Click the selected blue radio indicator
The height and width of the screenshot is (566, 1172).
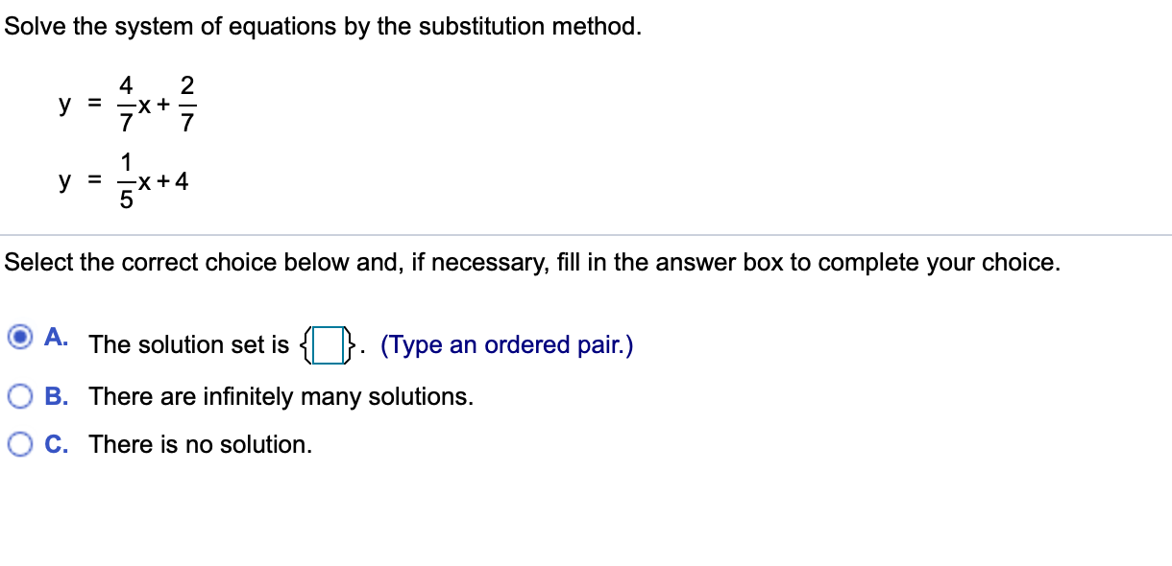pyautogui.click(x=19, y=338)
